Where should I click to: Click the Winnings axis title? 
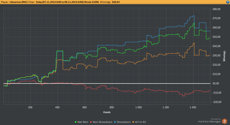click(x=224, y=56)
